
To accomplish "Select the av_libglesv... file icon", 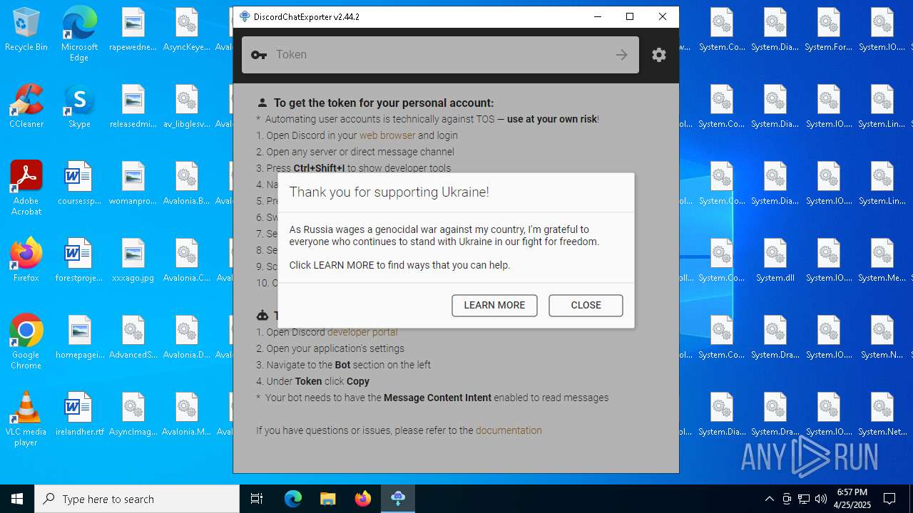I will pos(187,107).
